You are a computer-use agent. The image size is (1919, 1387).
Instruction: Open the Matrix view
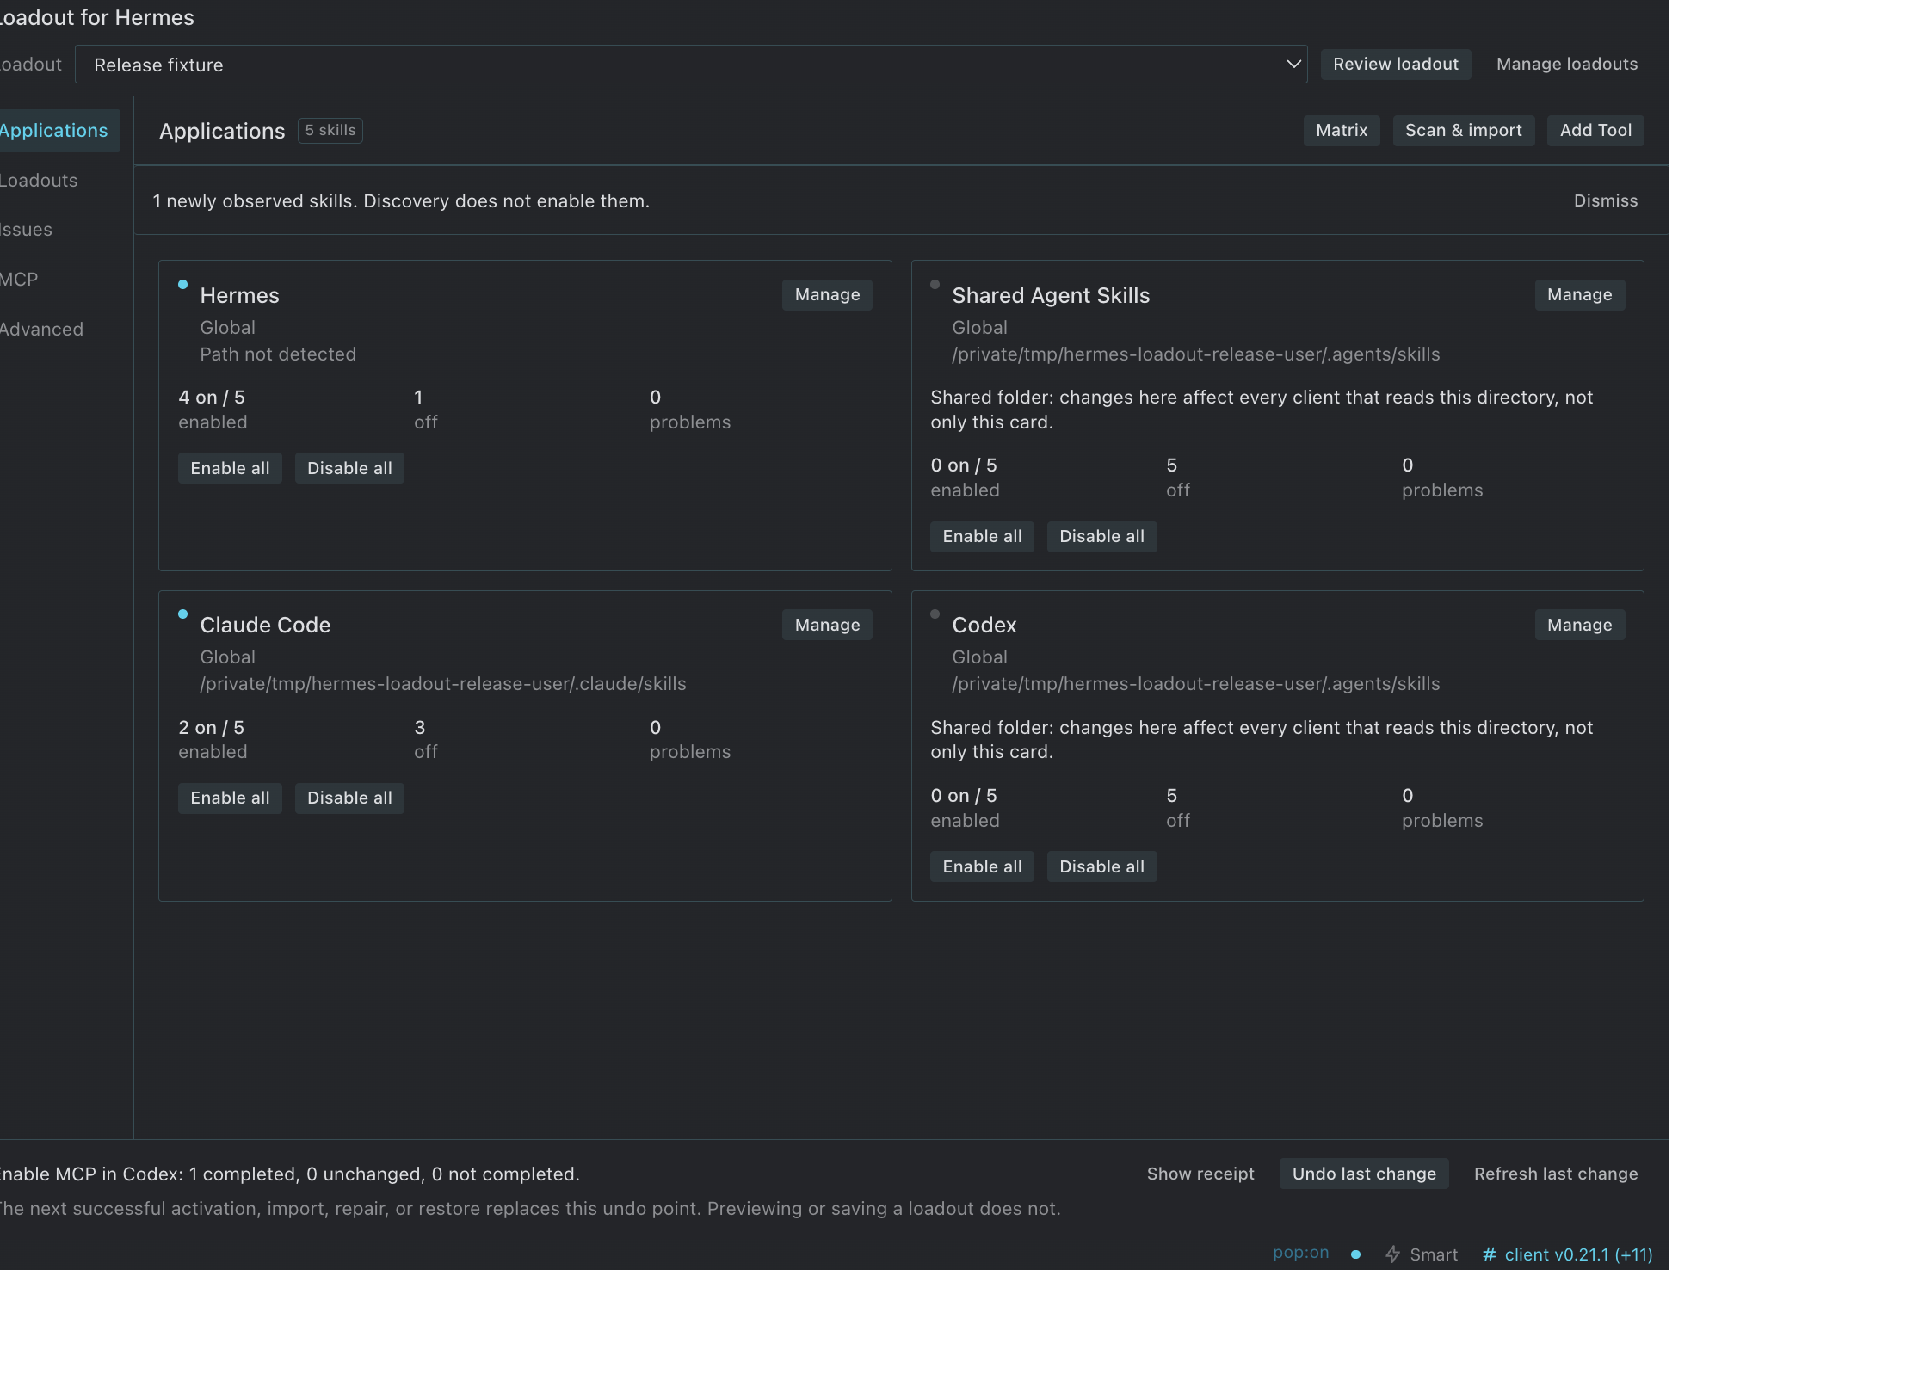pyautogui.click(x=1342, y=131)
